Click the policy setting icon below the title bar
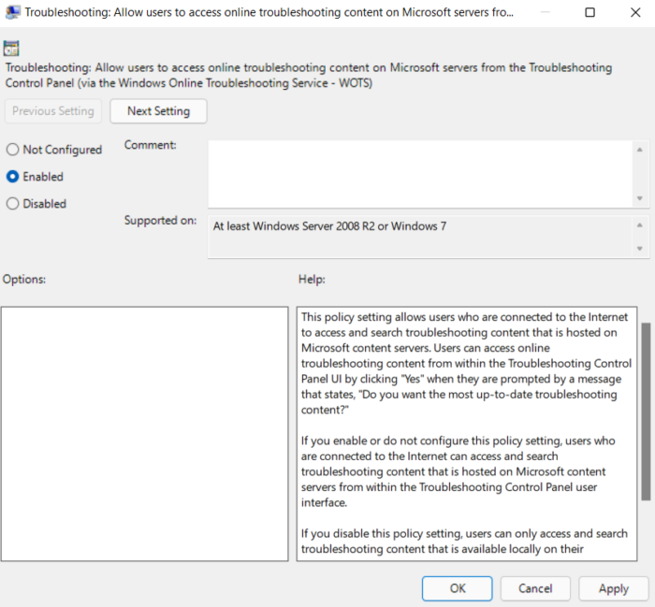This screenshot has width=655, height=607. click(x=12, y=50)
